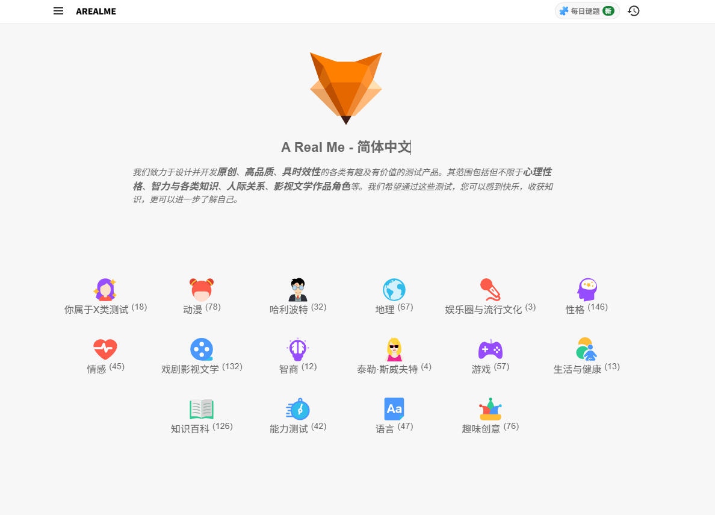
Task: Open the 地理 category link
Action: tap(385, 310)
